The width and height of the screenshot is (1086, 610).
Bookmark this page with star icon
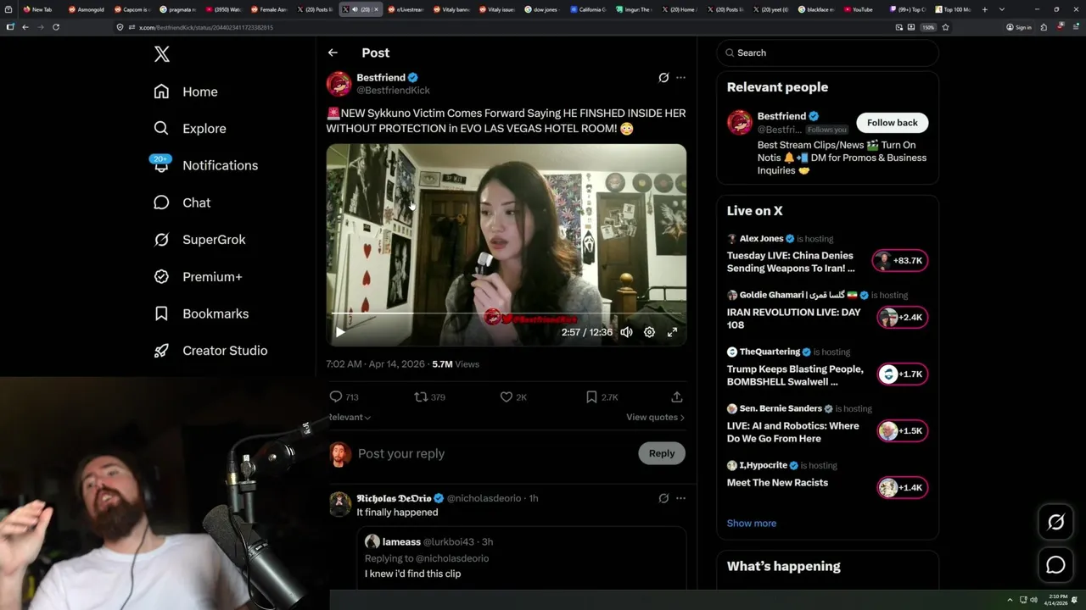pos(945,27)
